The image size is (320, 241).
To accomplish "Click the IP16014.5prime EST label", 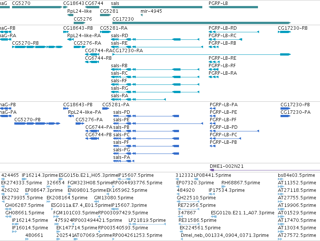I will tap(30, 228).
